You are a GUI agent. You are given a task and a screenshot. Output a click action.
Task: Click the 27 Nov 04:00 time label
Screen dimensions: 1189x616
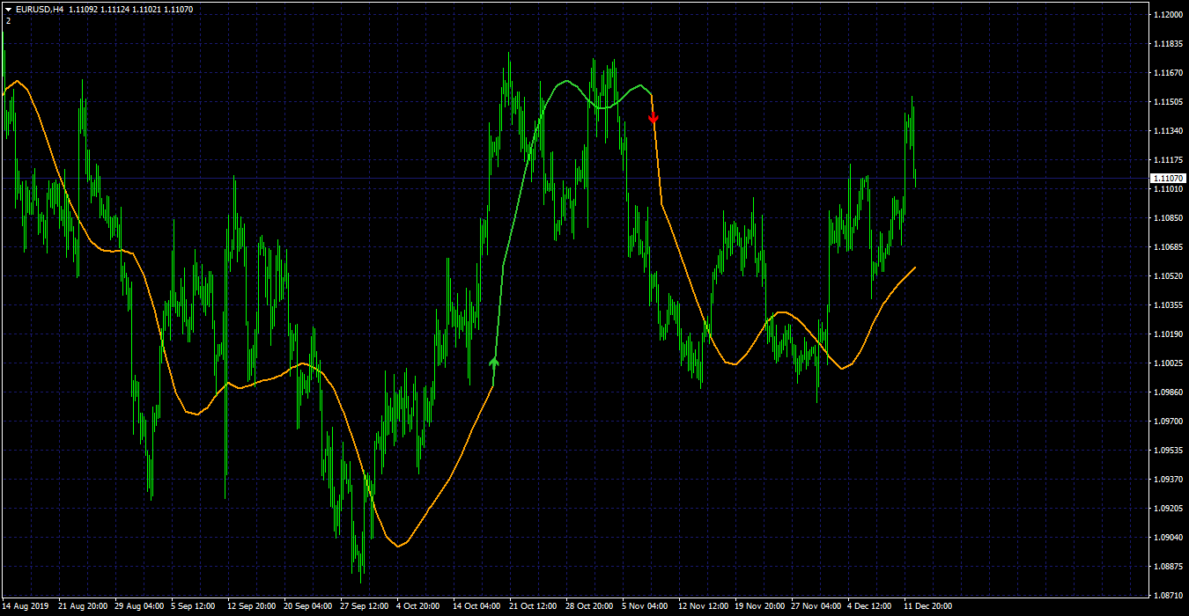816,606
